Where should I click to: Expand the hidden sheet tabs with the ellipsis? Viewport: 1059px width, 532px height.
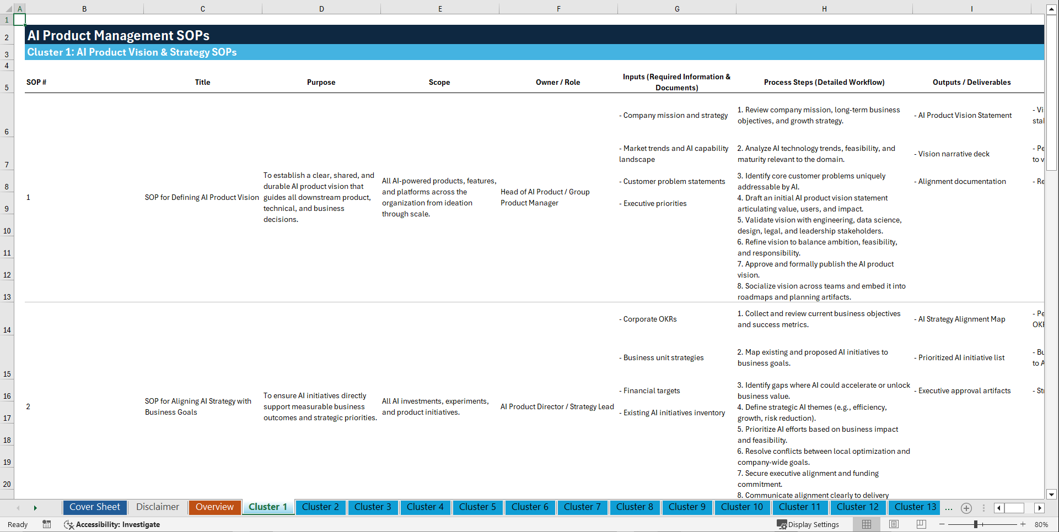tap(948, 508)
